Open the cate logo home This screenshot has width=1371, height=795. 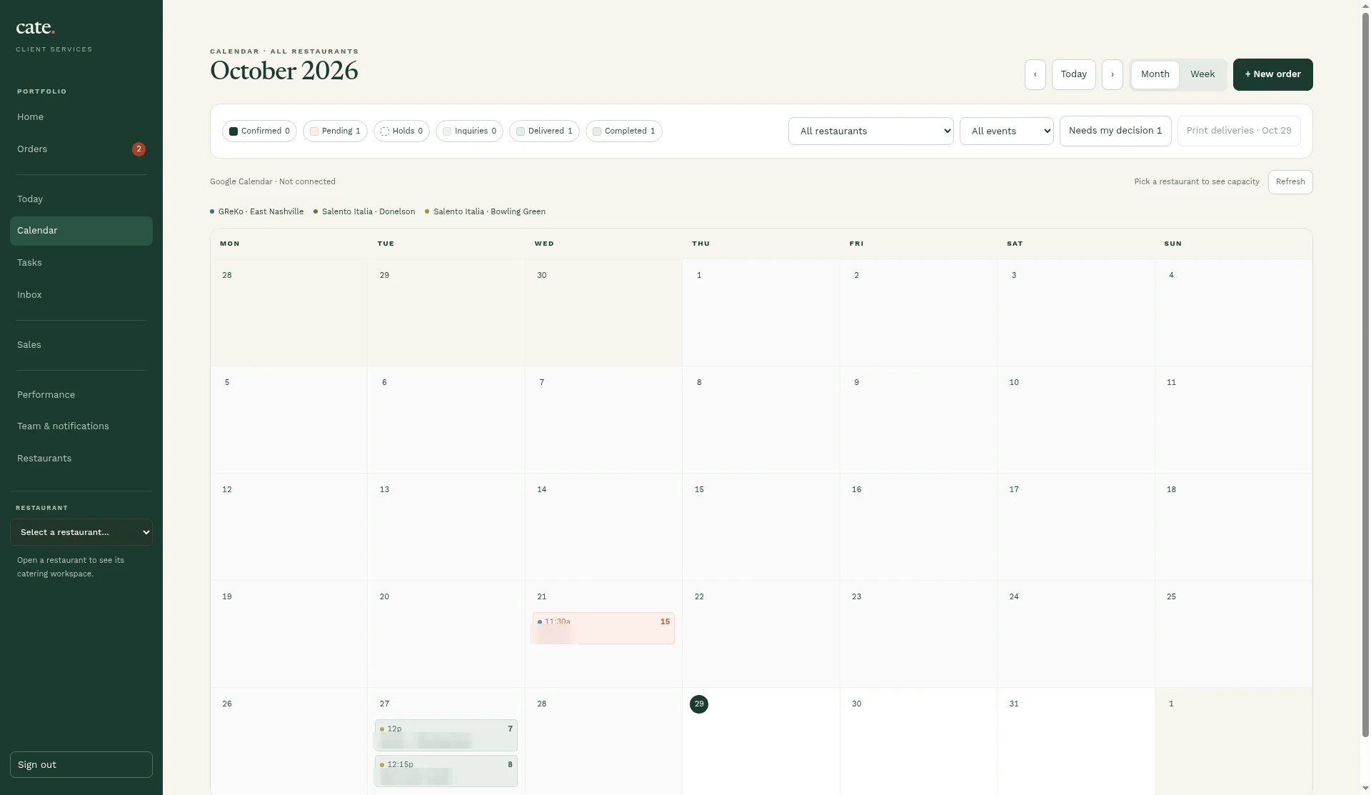[x=35, y=28]
